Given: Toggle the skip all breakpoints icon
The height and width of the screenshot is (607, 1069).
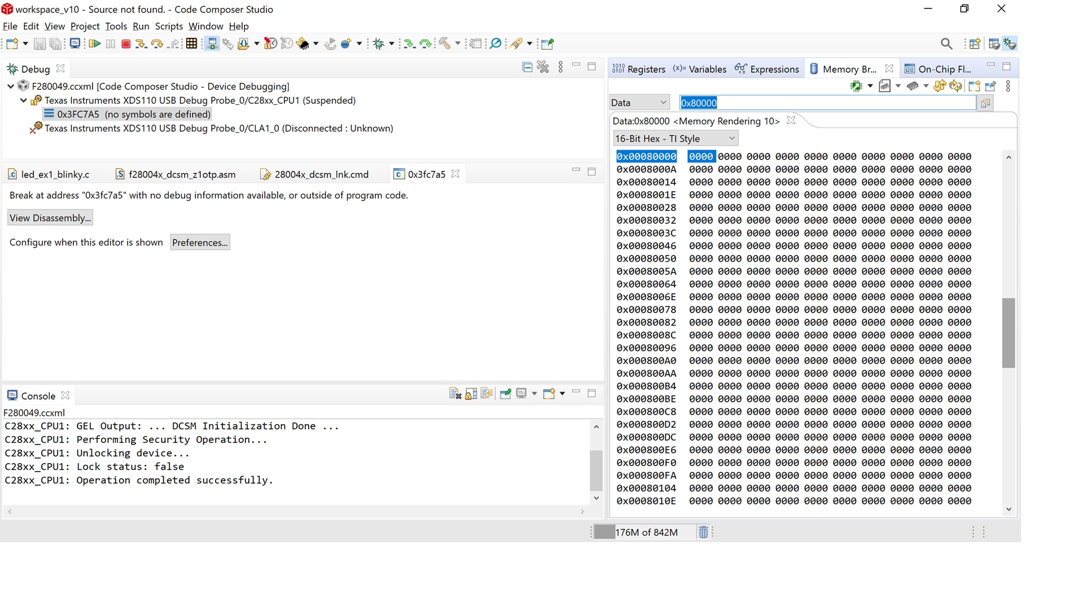Looking at the screenshot, I should point(496,43).
